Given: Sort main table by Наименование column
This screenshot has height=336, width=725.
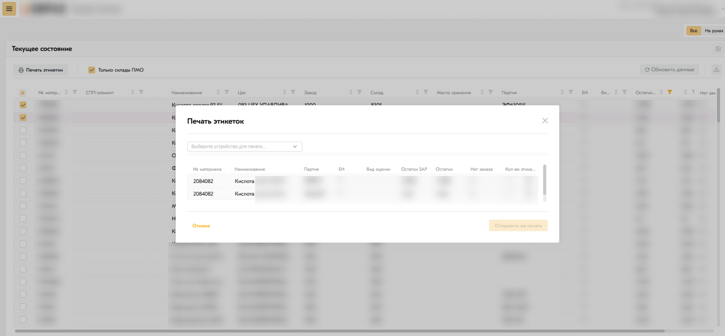Looking at the screenshot, I should [x=218, y=92].
